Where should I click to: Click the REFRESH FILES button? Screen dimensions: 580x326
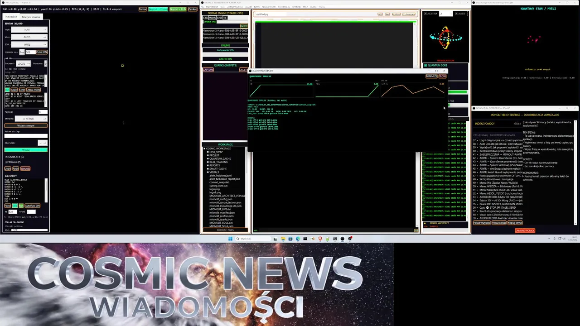point(225,230)
